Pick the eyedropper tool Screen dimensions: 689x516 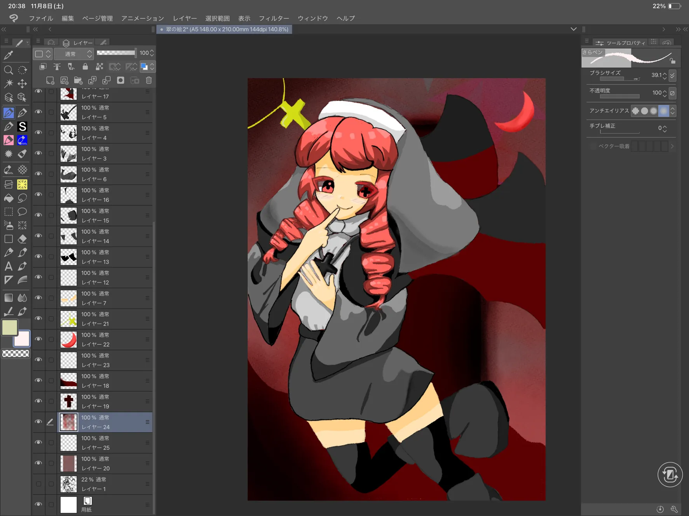click(8, 55)
